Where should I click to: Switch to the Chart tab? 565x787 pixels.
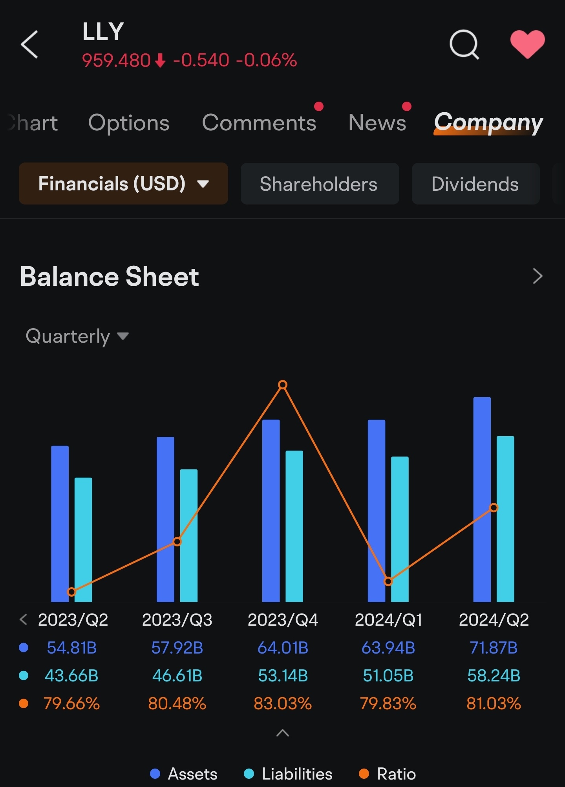click(x=32, y=123)
